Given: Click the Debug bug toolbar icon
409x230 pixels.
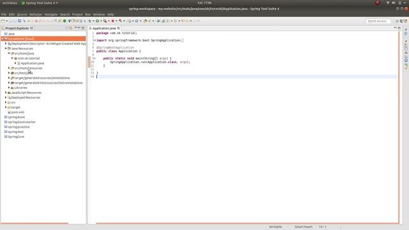Looking at the screenshot, I should pyautogui.click(x=89, y=21).
